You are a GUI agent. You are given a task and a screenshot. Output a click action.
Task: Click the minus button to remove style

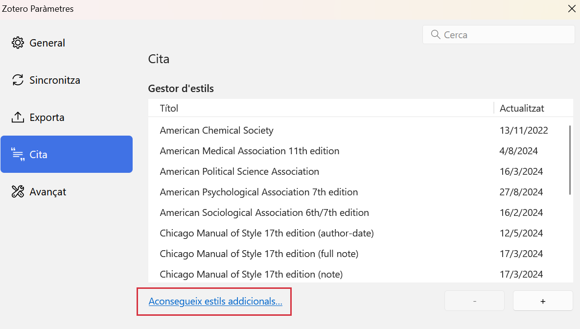click(x=475, y=301)
